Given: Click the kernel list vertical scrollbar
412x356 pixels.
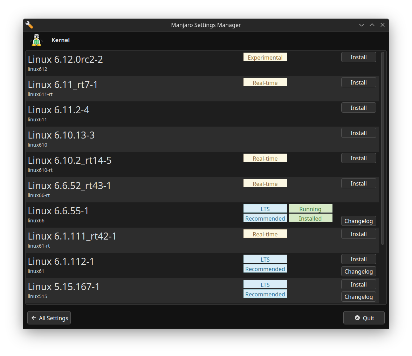Looking at the screenshot, I should (x=383, y=148).
